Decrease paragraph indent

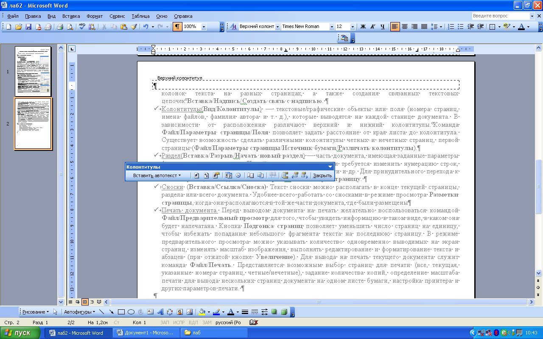click(470, 27)
